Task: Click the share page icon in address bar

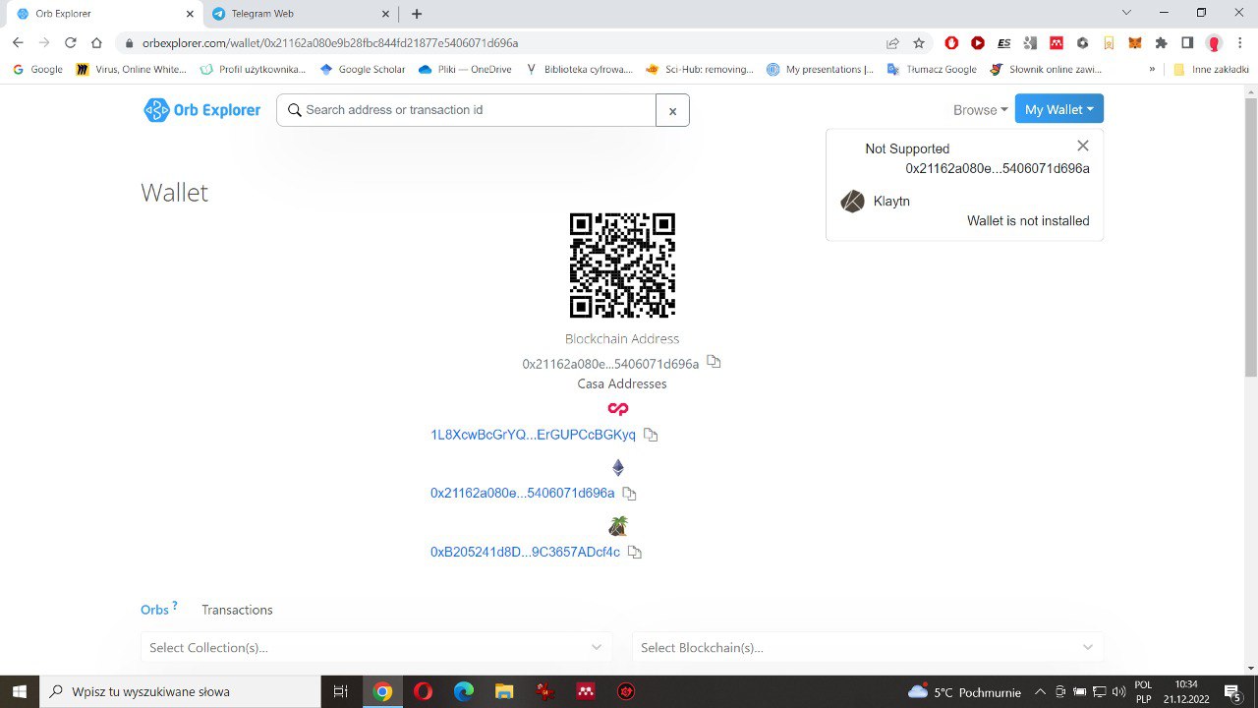Action: pos(892,43)
